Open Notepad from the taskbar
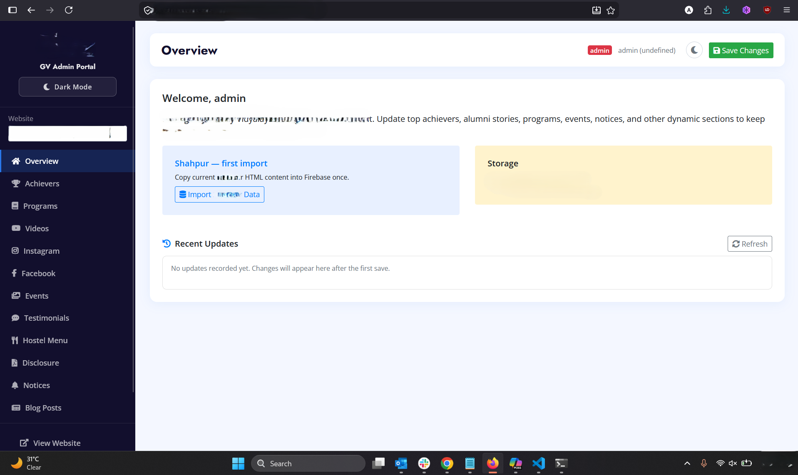798x475 pixels. click(x=470, y=463)
